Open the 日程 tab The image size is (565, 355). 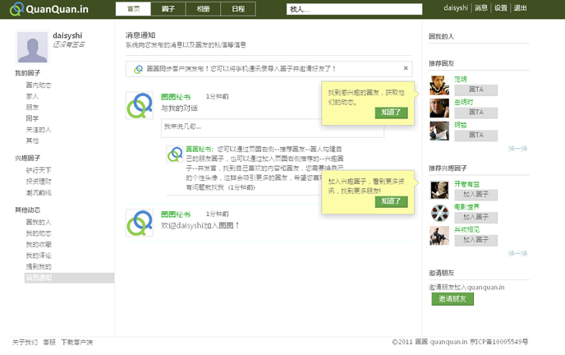click(x=238, y=9)
